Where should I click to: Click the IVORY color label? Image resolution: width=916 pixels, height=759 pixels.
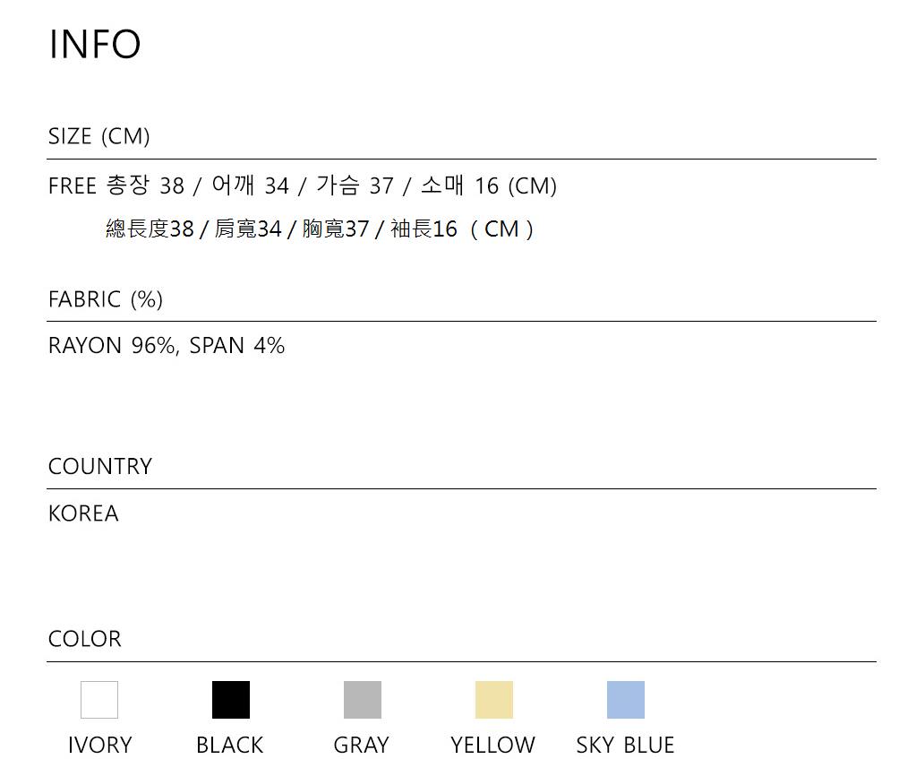[x=99, y=745]
